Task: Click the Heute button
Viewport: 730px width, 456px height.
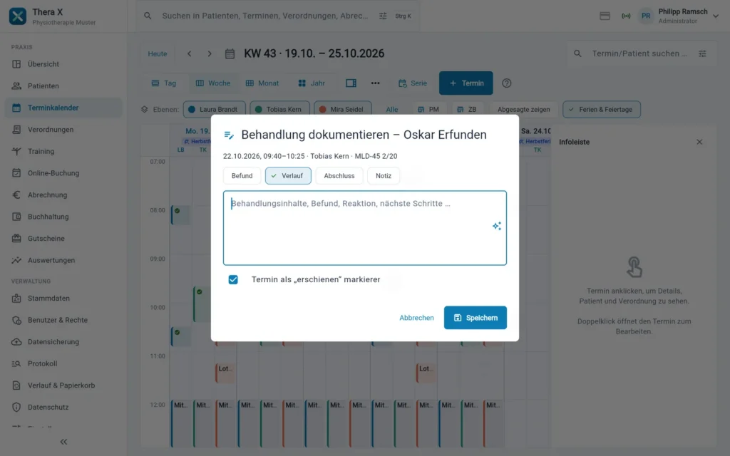Action: (x=158, y=53)
